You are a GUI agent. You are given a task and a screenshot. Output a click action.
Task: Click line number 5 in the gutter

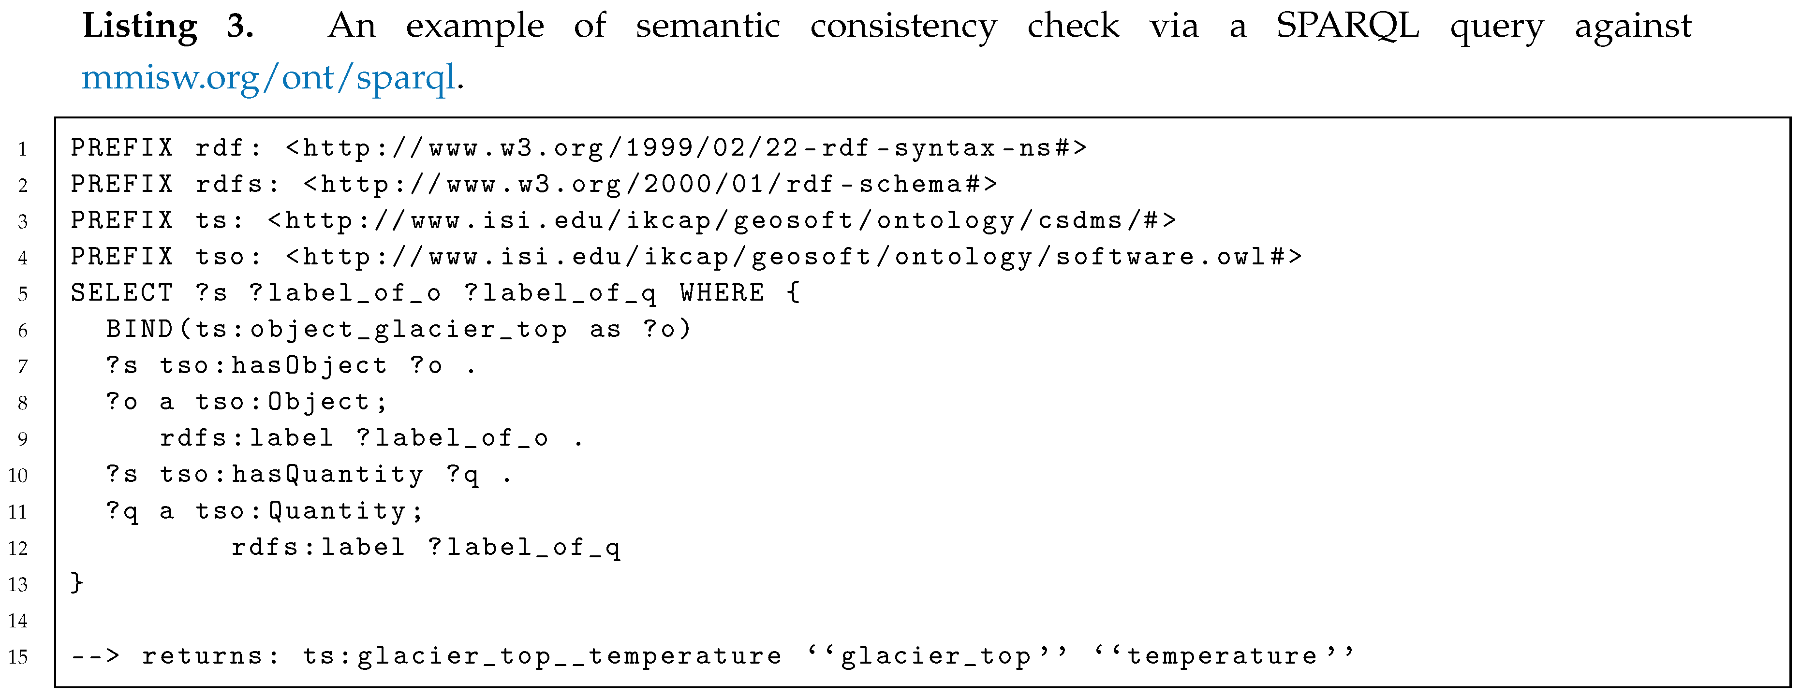[23, 294]
